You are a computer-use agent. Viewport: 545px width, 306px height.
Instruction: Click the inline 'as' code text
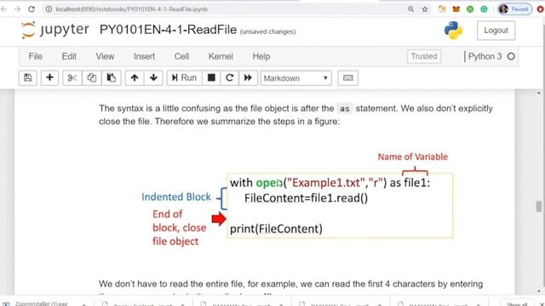point(344,109)
